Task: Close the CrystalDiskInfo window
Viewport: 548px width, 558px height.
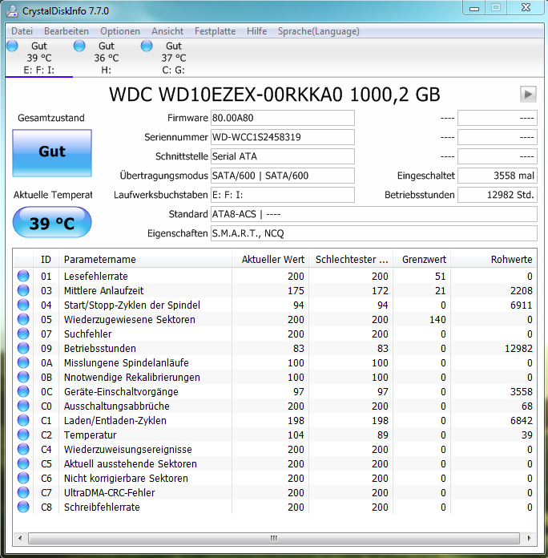Action: (526, 8)
